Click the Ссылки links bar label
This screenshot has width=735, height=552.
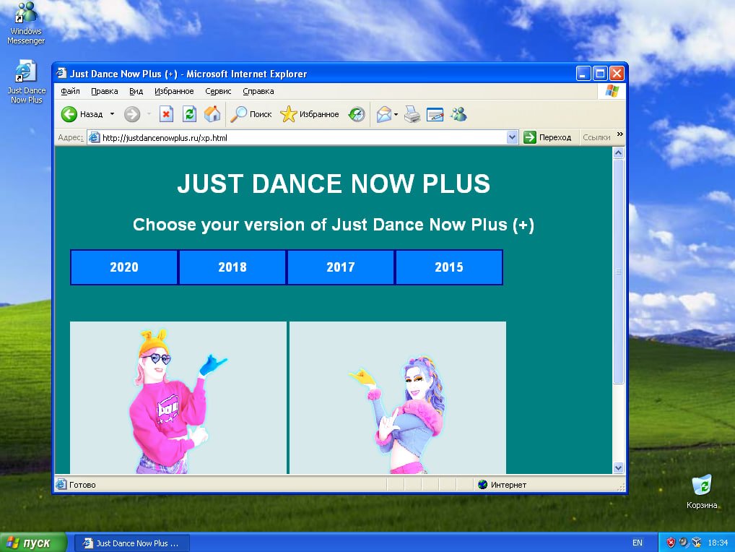(x=596, y=137)
